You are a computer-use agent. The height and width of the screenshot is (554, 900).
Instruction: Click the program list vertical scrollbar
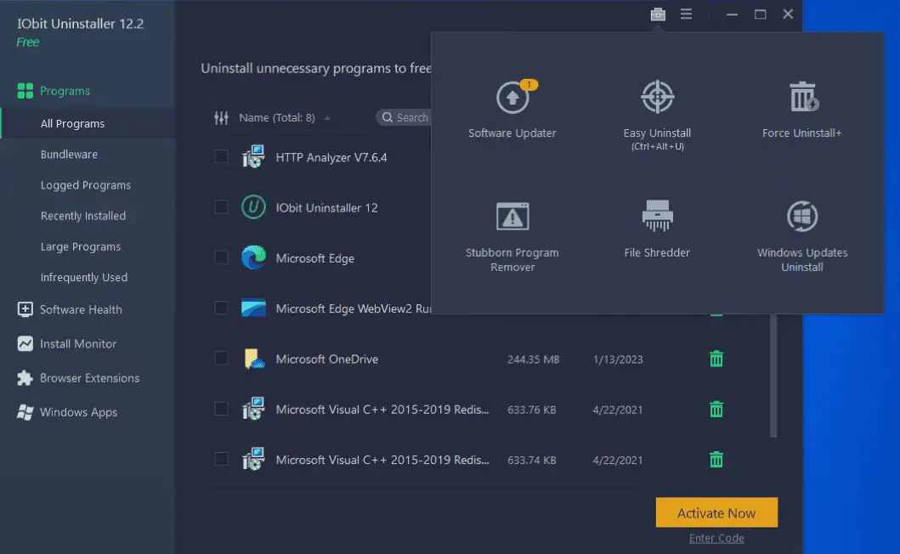click(x=773, y=376)
